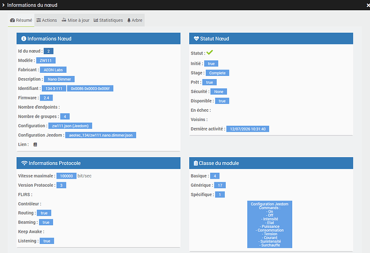Screen dimensions: 370x253
Task: Click the Résumé tab dashboard icon
Action: click(x=12, y=20)
